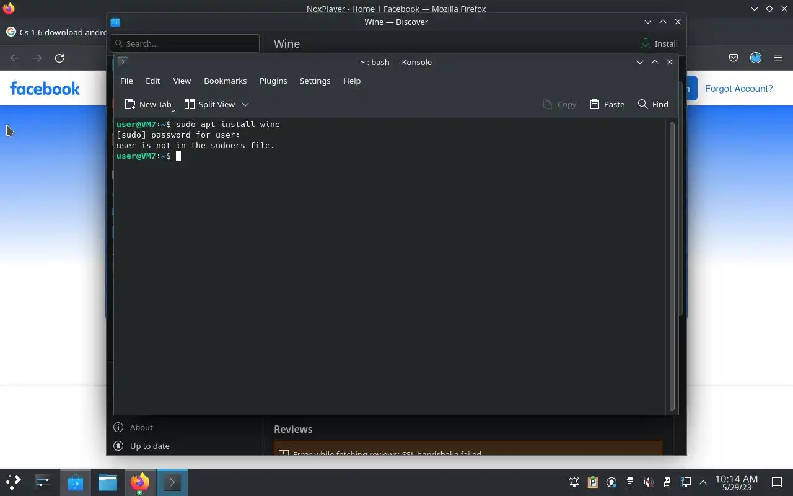Click the Firefox logo in the top title bar
This screenshot has width=793, height=496.
(9, 9)
